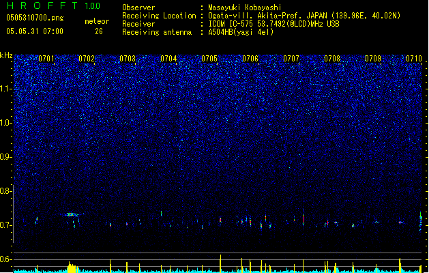
Task: Click the 0.9 kHz axis label
Action: 5,157
